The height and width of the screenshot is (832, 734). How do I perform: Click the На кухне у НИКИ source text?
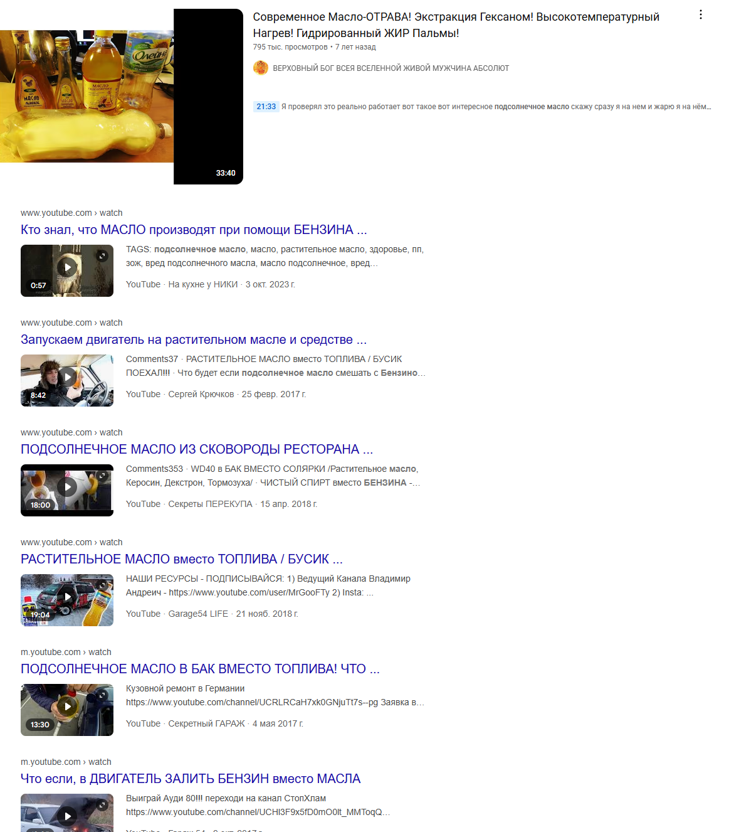[x=203, y=284]
